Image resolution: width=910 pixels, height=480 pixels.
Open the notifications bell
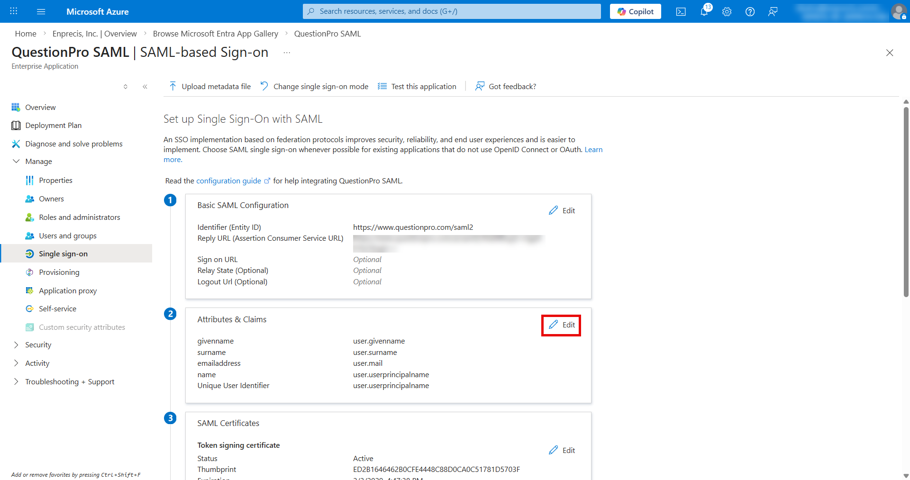(x=704, y=11)
